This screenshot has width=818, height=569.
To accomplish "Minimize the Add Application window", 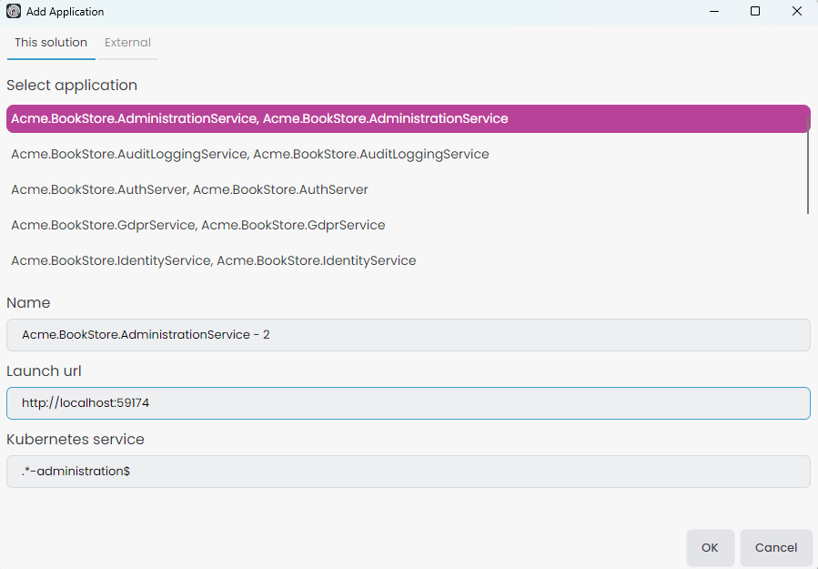I will click(713, 11).
